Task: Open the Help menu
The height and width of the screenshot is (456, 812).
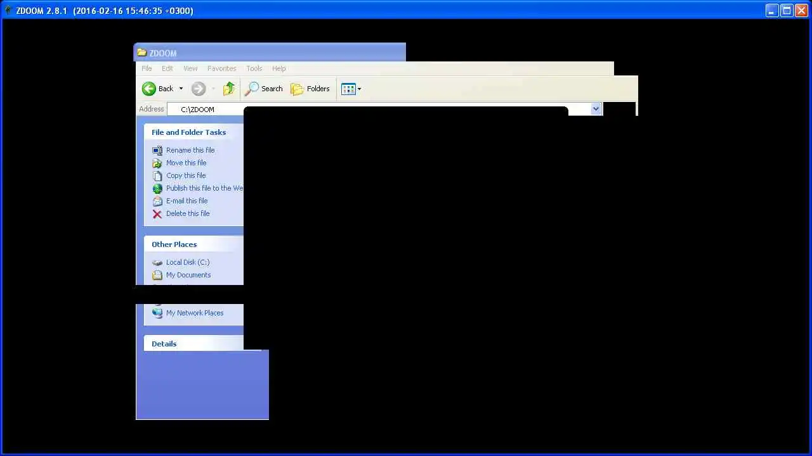Action: [279, 68]
